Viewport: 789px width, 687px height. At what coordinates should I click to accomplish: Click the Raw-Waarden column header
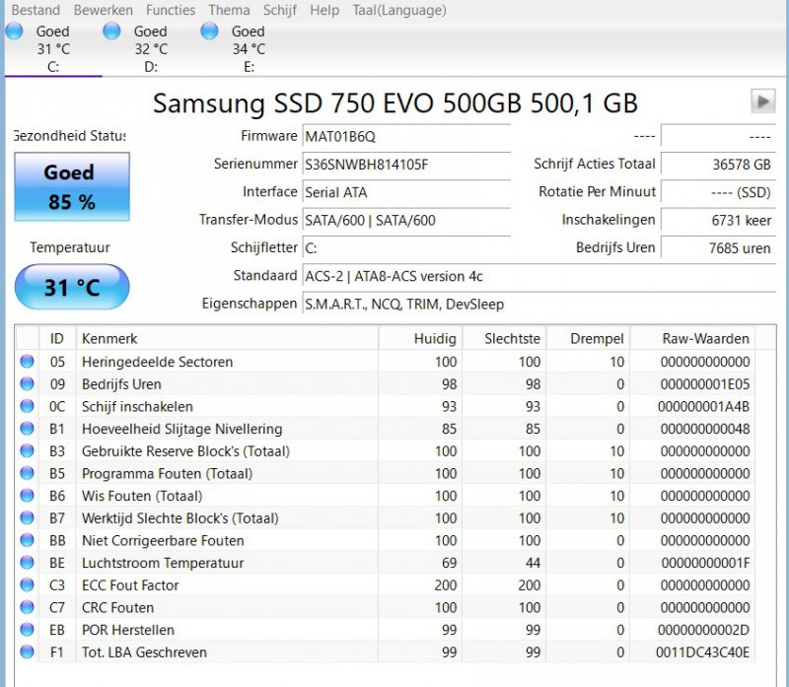[x=692, y=338]
